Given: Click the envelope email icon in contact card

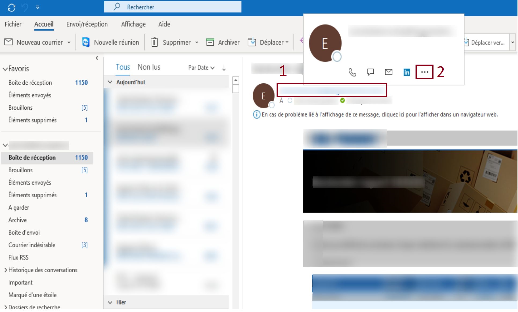Looking at the screenshot, I should pos(388,72).
